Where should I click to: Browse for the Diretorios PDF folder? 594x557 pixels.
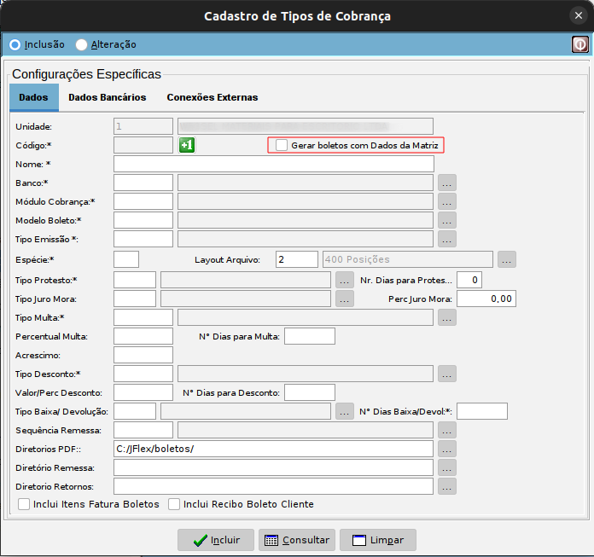[x=447, y=449]
